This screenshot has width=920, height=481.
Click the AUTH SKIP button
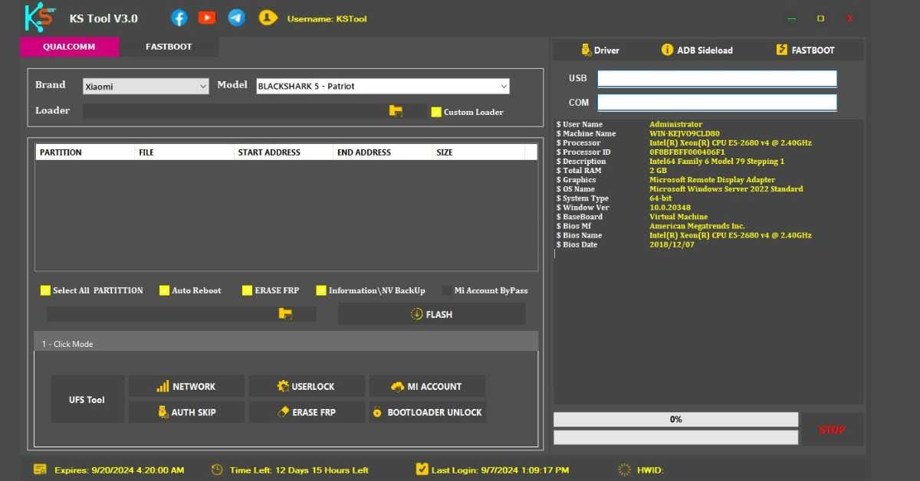pos(186,412)
